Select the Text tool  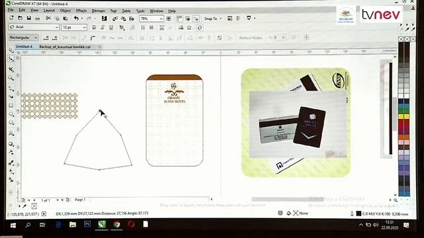(11, 134)
